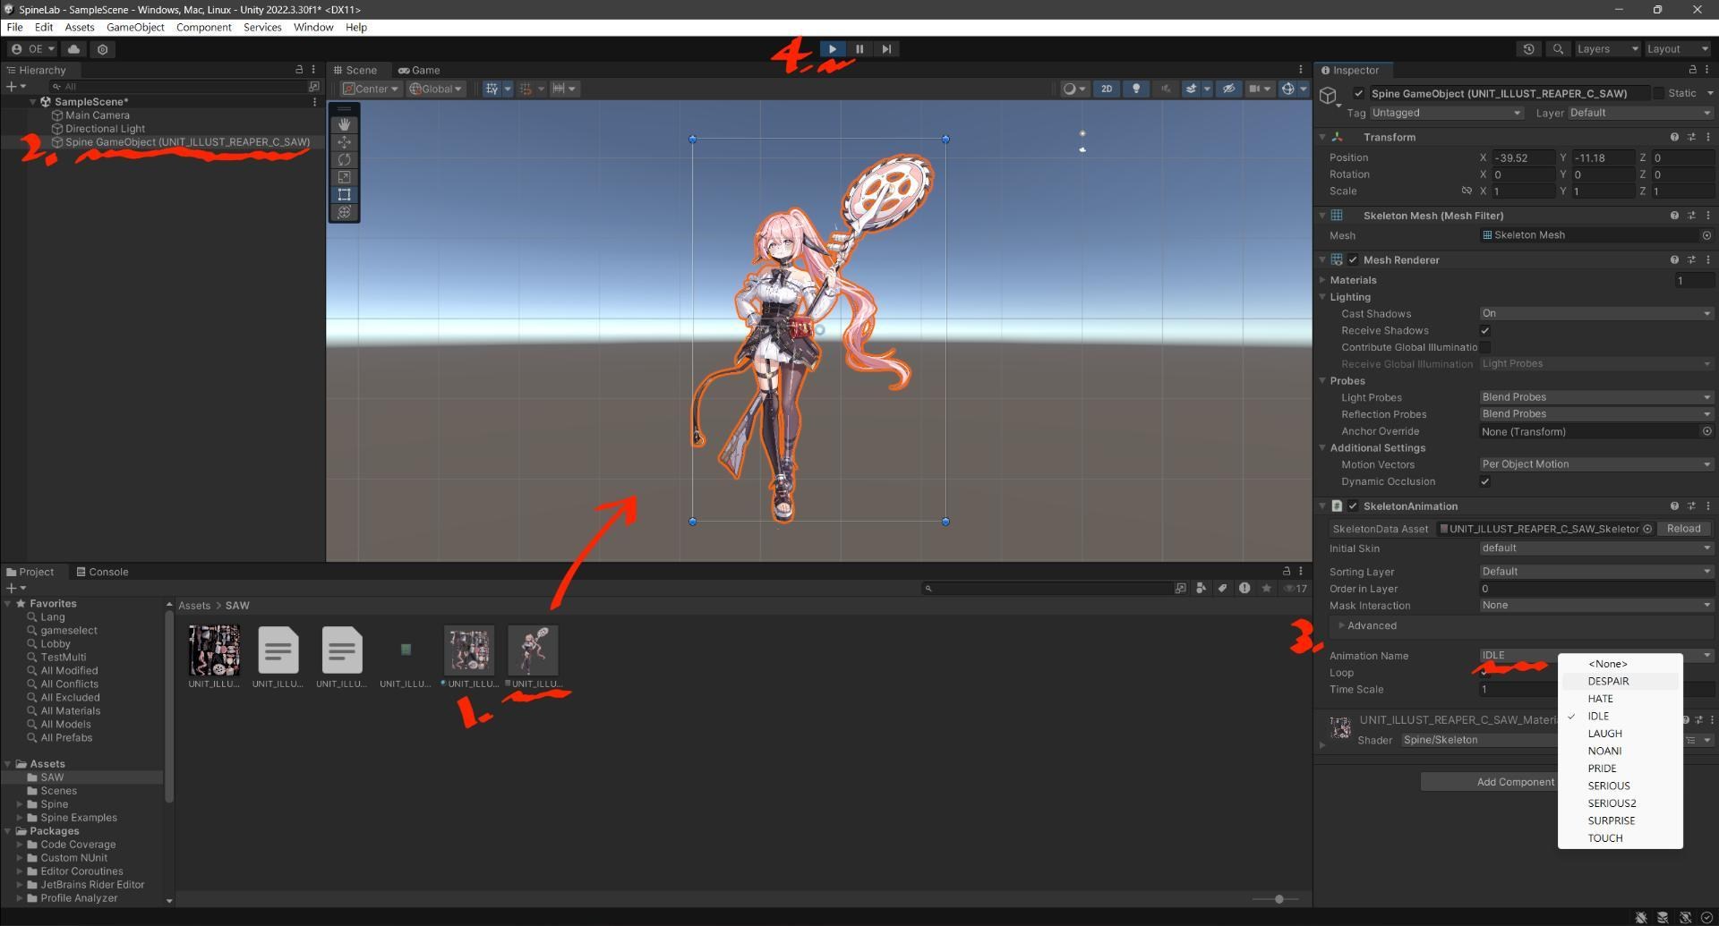The height and width of the screenshot is (926, 1719).
Task: Toggle Scene view lighting with the lightbulb icon
Action: (x=1135, y=89)
